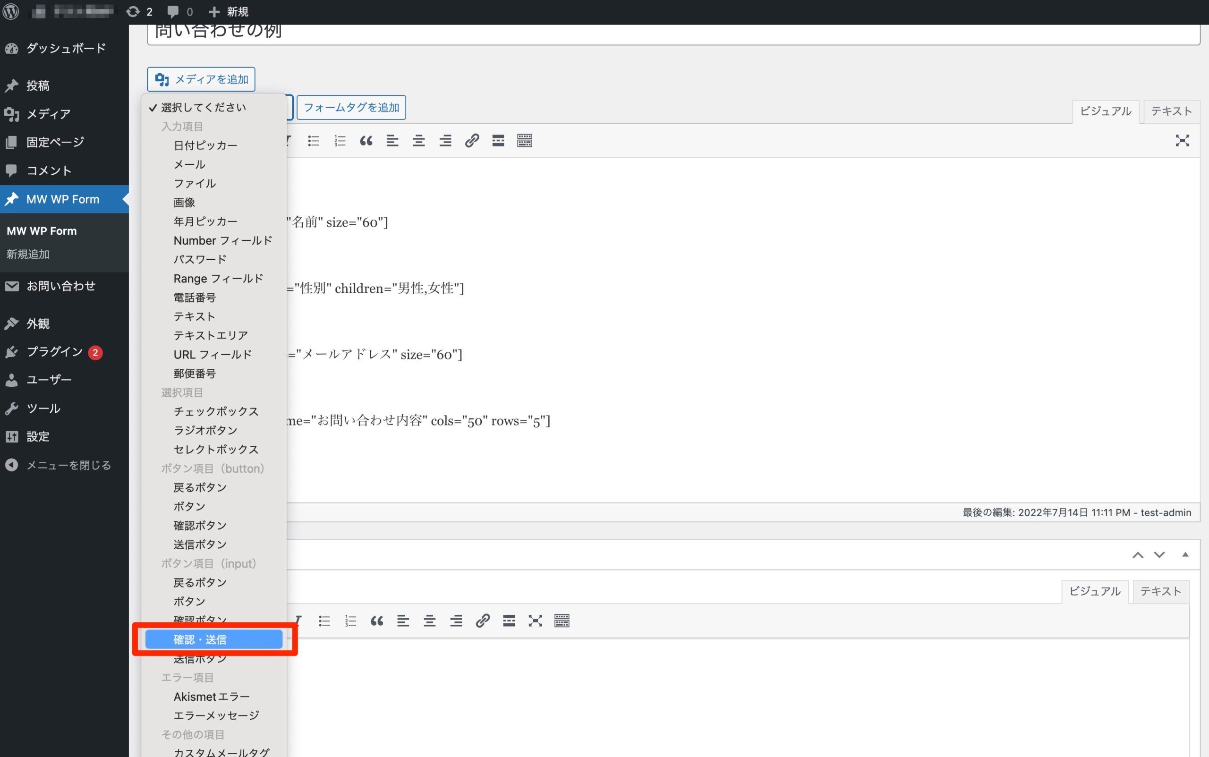The width and height of the screenshot is (1209, 757).
Task: Pick ラジオボタン from the dropdown list
Action: pyautogui.click(x=205, y=430)
